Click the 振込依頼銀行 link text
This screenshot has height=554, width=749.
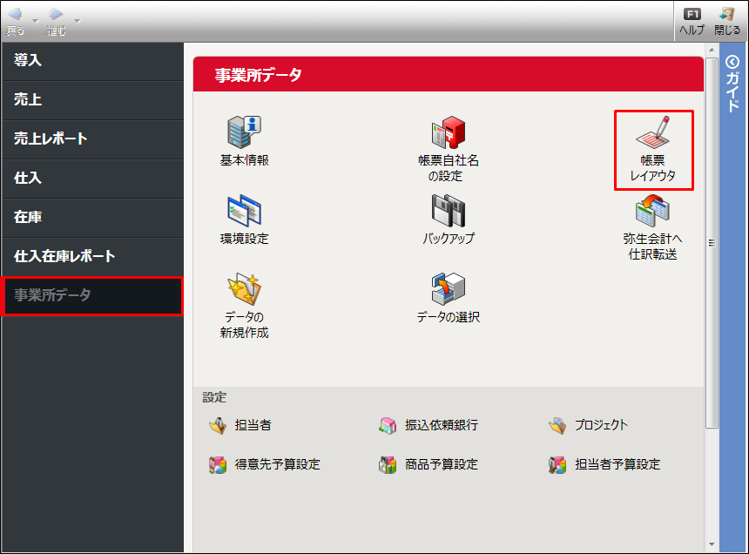[442, 425]
